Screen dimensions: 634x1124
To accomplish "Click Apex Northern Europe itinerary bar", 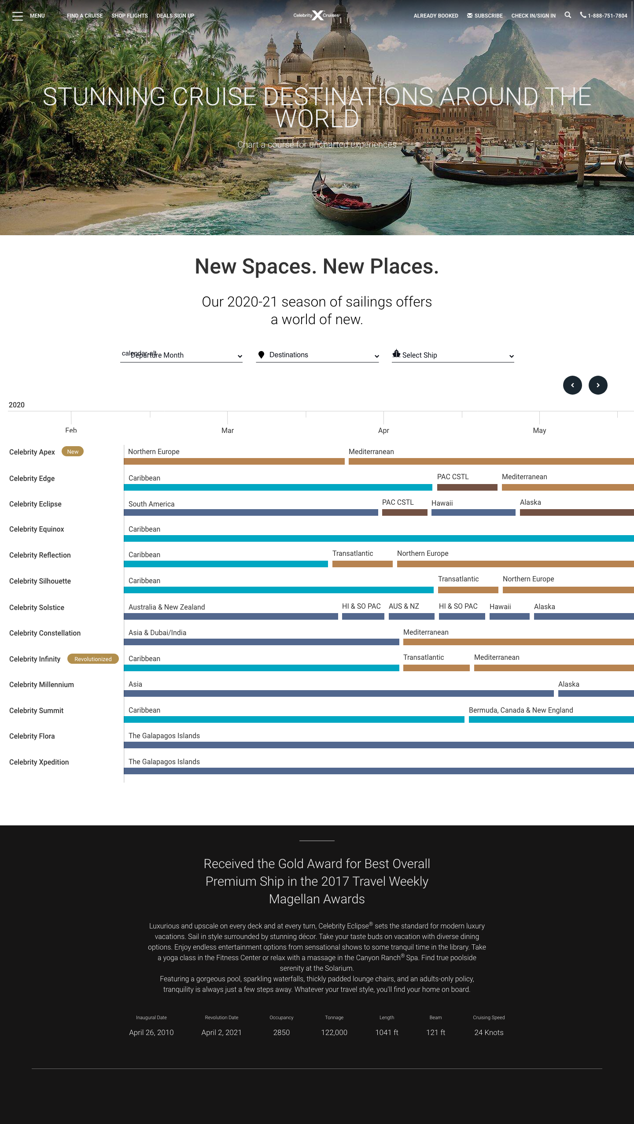I will [234, 461].
